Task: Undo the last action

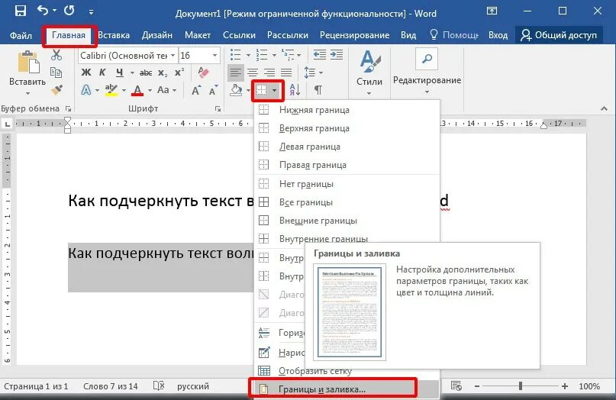Action: click(44, 11)
